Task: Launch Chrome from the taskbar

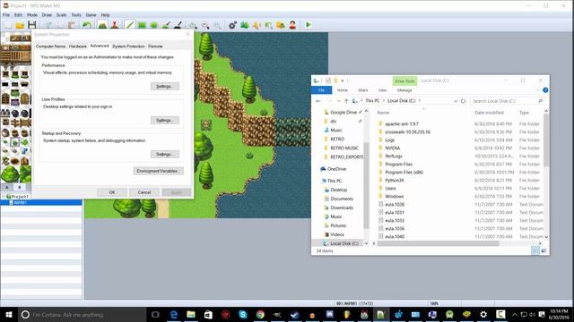Action: [260, 315]
